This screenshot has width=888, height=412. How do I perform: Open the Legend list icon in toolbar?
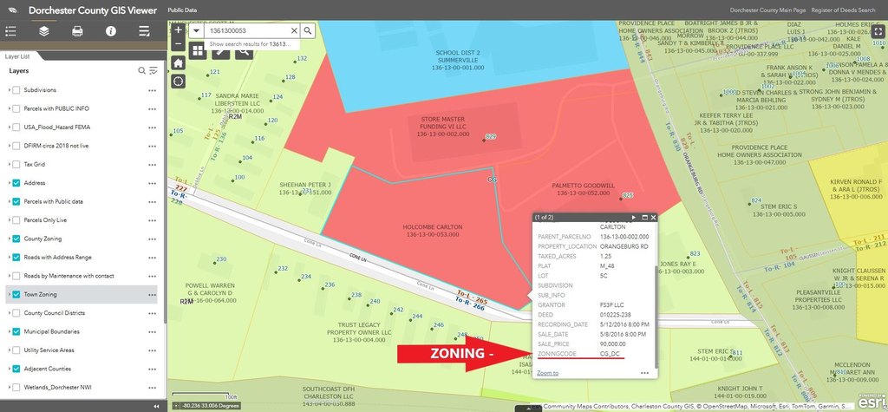[x=11, y=31]
